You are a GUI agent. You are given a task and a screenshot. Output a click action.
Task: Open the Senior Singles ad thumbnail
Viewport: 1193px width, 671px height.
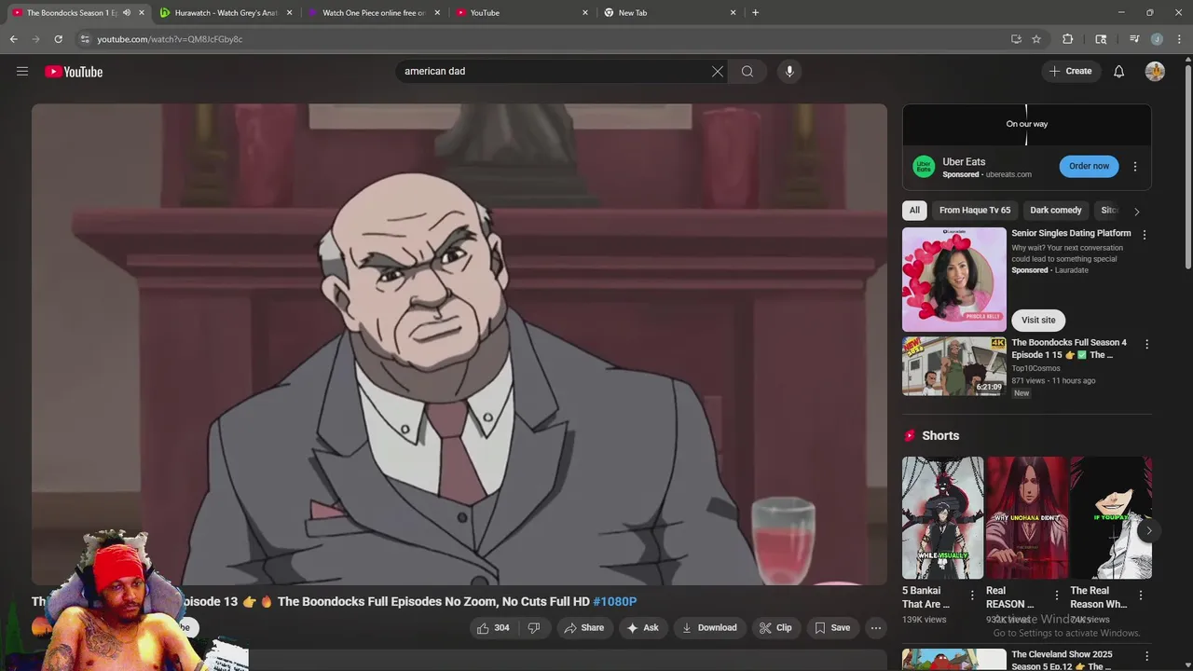click(954, 280)
